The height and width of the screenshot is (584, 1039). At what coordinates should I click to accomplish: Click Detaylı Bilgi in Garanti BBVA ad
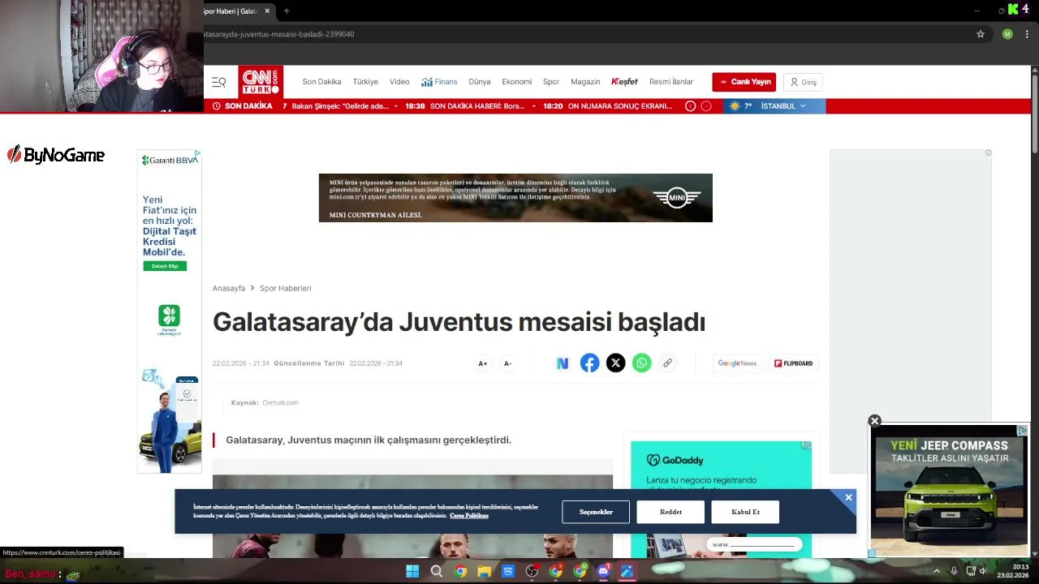[x=165, y=266]
